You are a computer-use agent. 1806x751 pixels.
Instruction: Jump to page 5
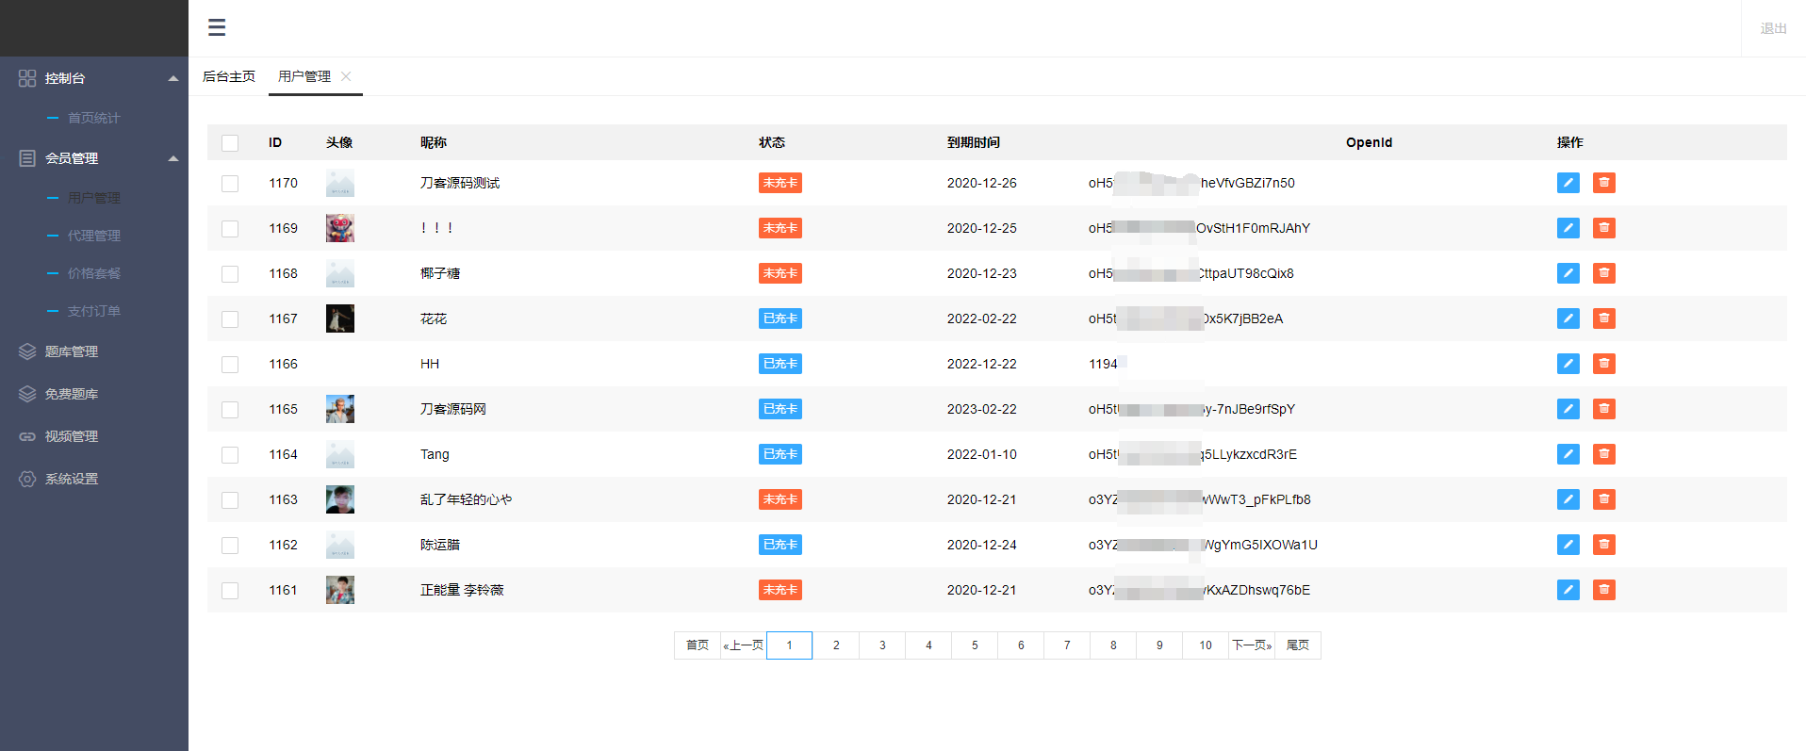tap(975, 645)
